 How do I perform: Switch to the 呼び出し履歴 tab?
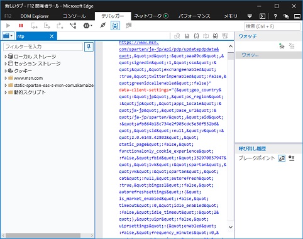pos(252,148)
